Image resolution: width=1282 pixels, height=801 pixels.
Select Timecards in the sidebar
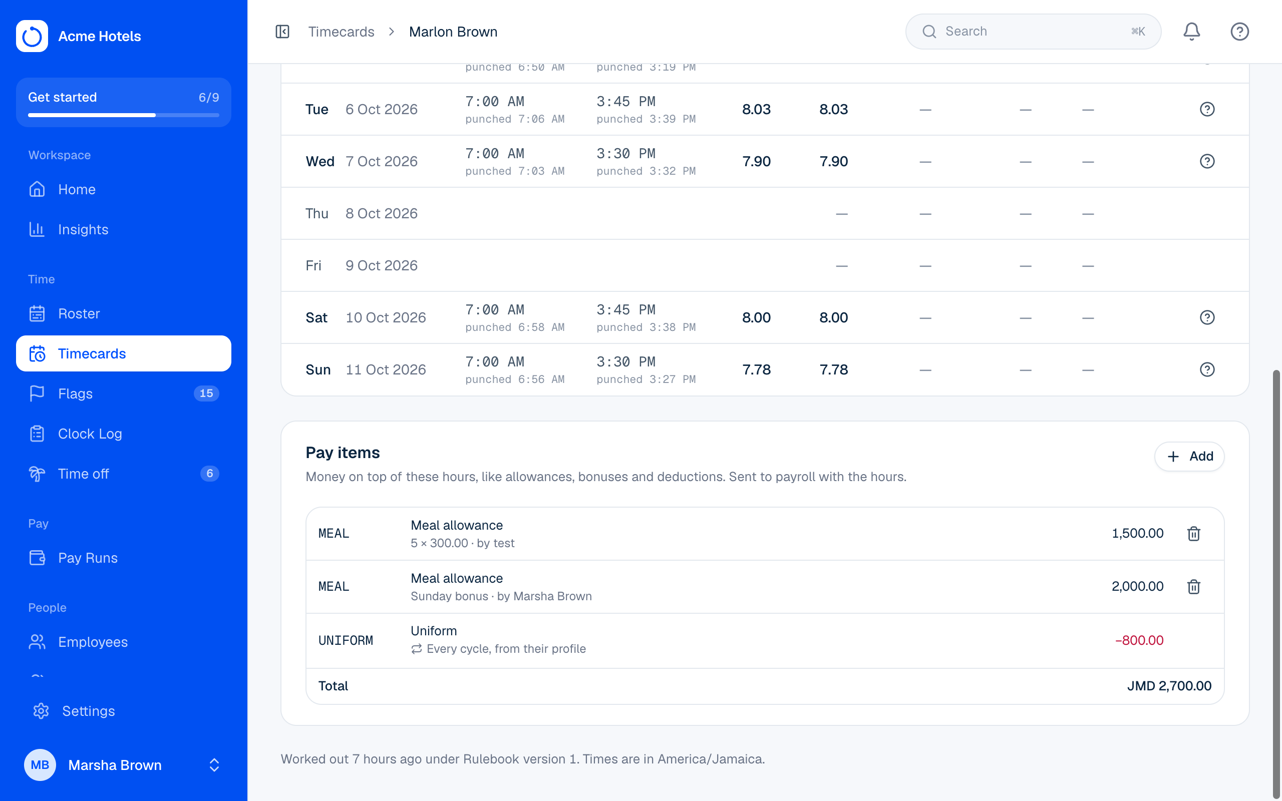tap(123, 353)
